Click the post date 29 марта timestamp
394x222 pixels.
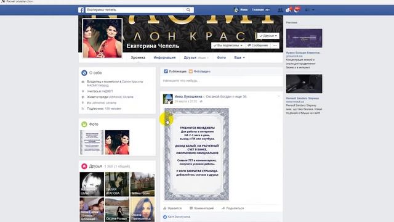[x=186, y=101]
